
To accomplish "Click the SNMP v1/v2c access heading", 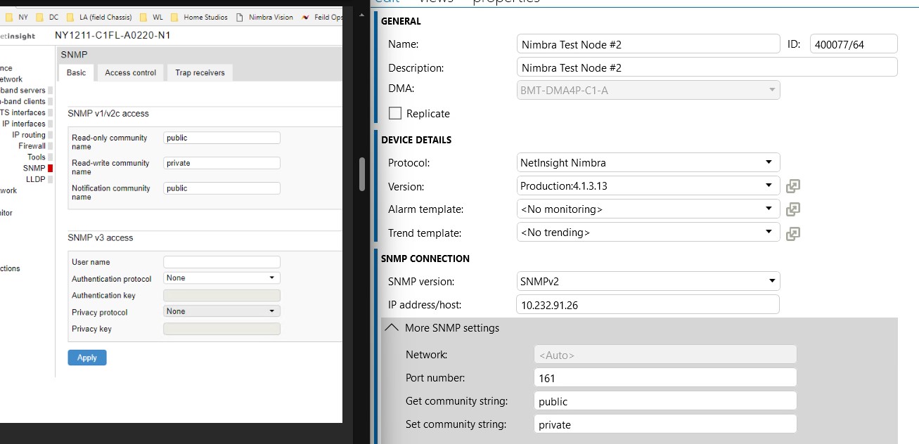I will [108, 113].
